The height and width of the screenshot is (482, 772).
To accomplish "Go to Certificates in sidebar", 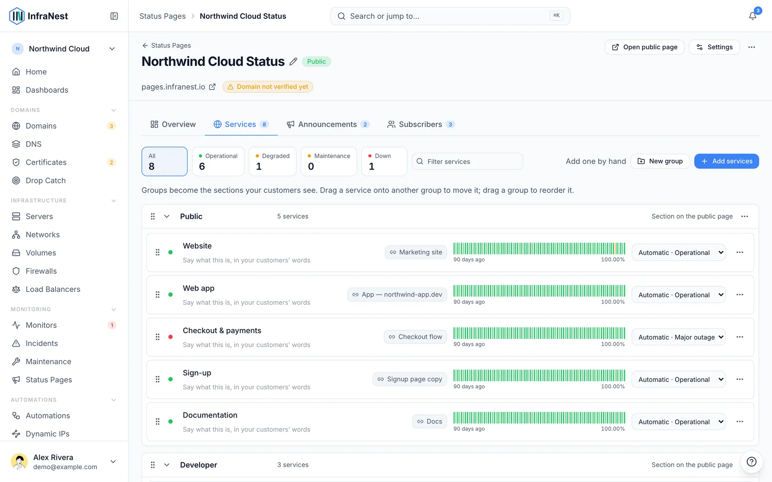I will tap(64, 162).
